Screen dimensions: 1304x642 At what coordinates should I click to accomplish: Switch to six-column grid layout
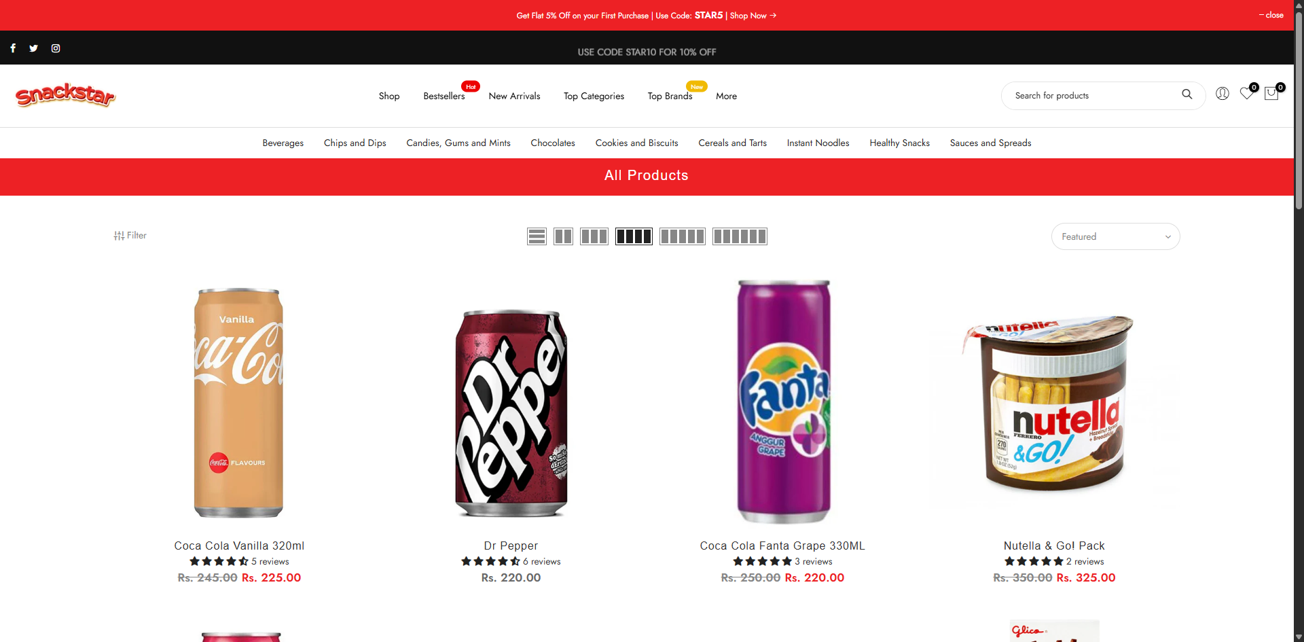[740, 236]
